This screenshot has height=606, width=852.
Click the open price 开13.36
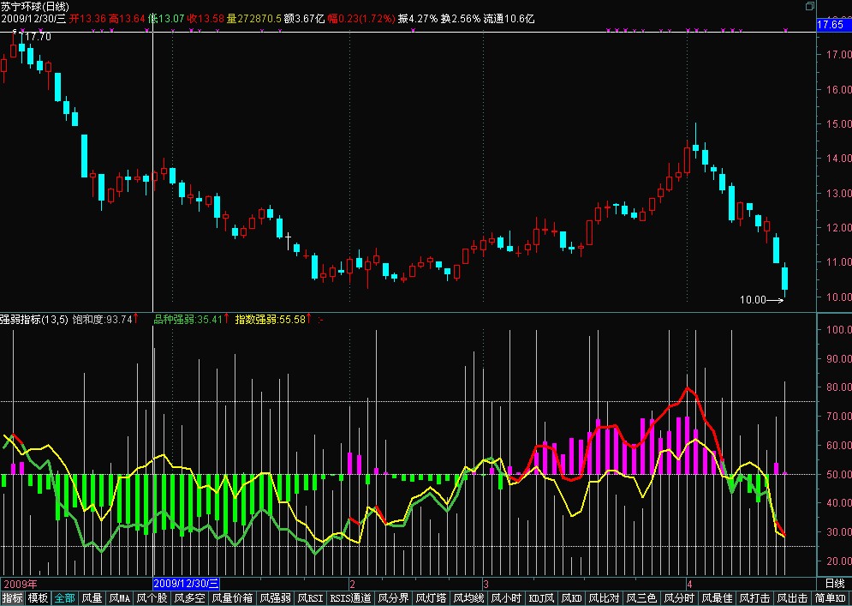(87, 19)
